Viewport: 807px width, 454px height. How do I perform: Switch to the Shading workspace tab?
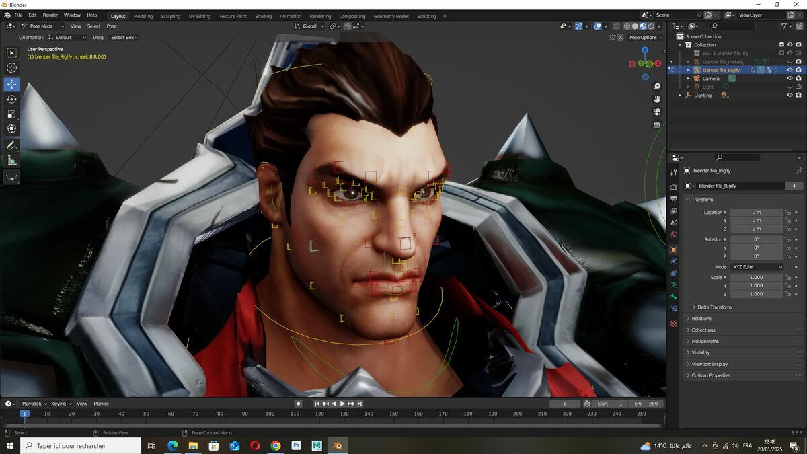pos(263,16)
